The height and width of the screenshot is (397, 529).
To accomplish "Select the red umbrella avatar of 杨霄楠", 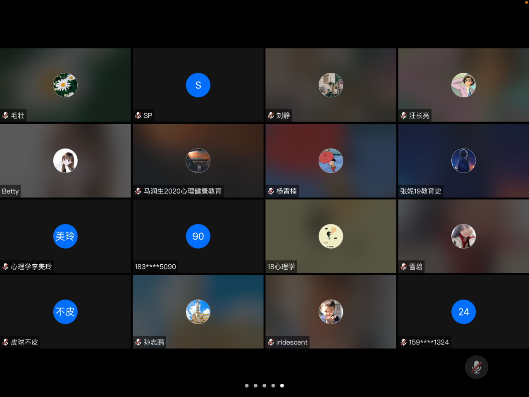I will 331,161.
